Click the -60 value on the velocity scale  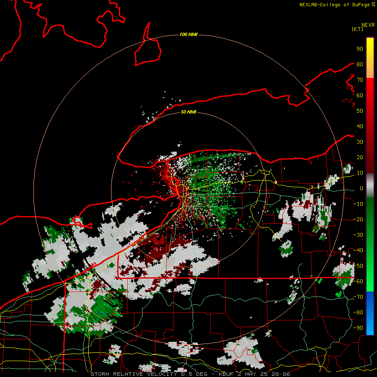click(x=358, y=281)
